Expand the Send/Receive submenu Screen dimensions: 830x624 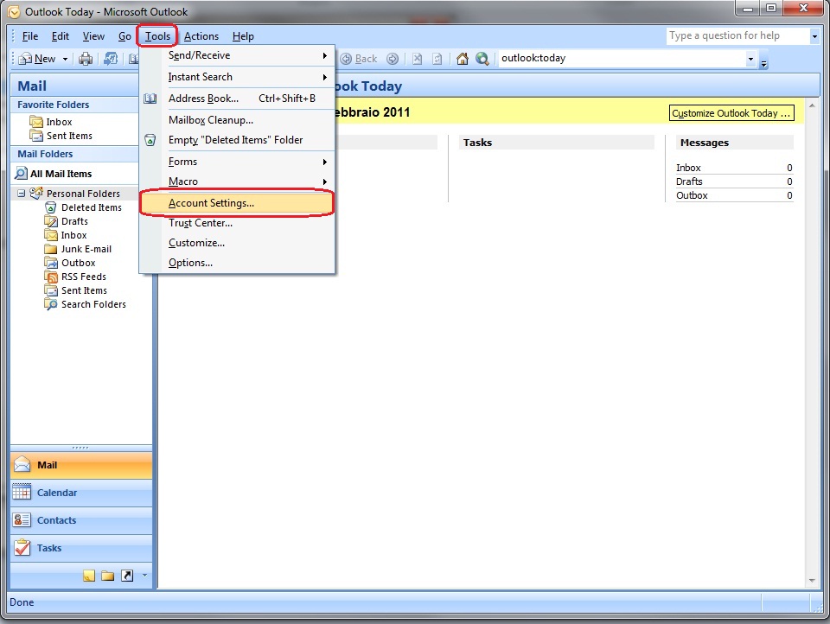(324, 55)
